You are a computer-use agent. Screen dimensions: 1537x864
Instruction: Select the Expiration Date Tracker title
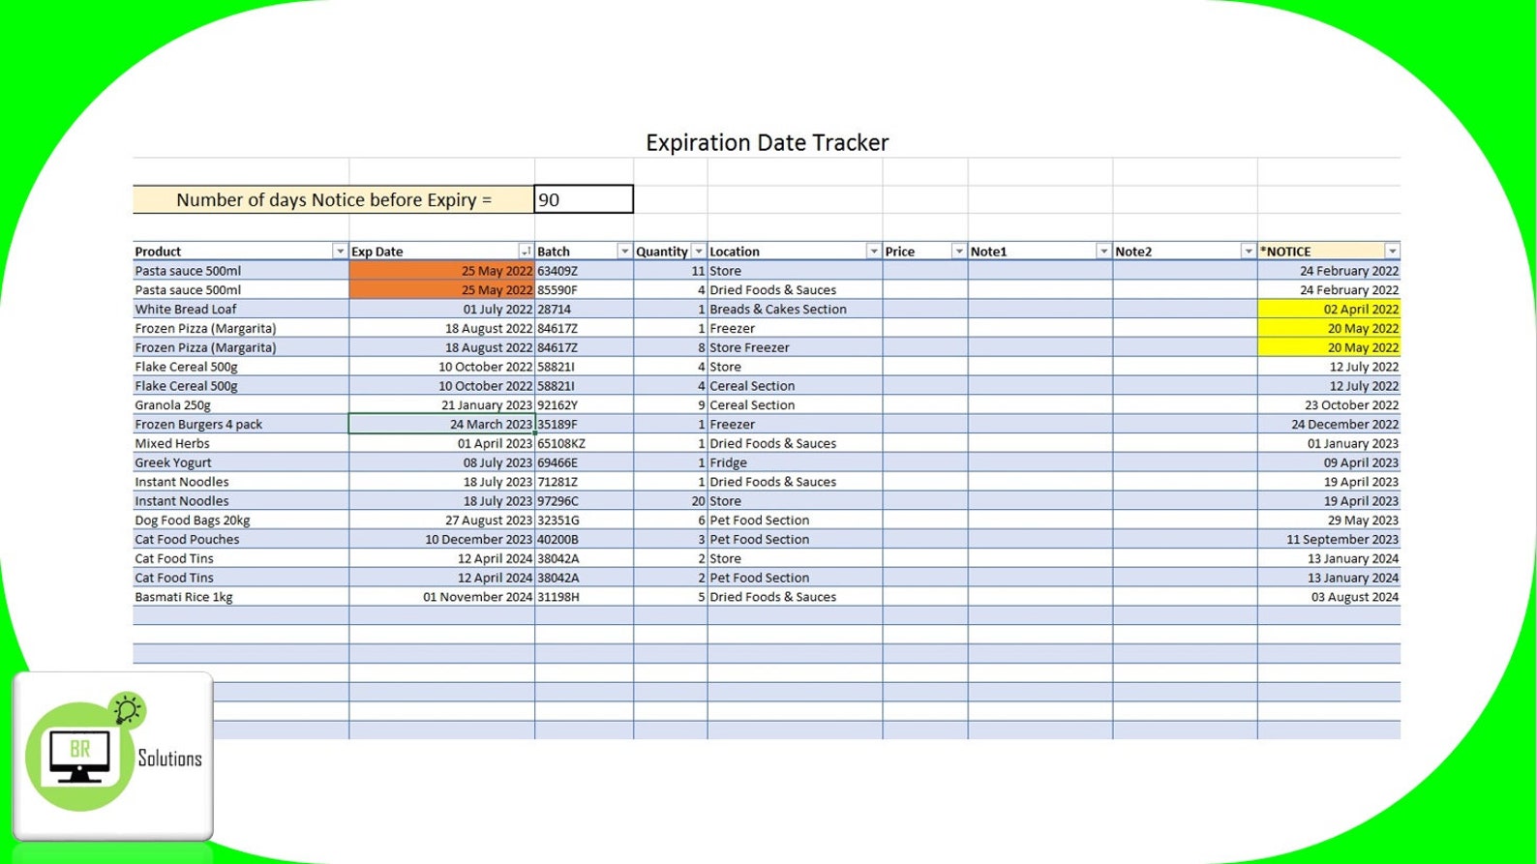767,142
